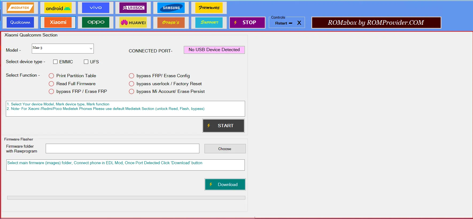
Task: Open the MediaTek section
Action: coord(20,8)
